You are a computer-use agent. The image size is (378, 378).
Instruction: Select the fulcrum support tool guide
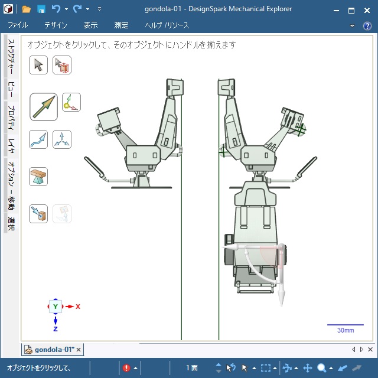pos(38,177)
